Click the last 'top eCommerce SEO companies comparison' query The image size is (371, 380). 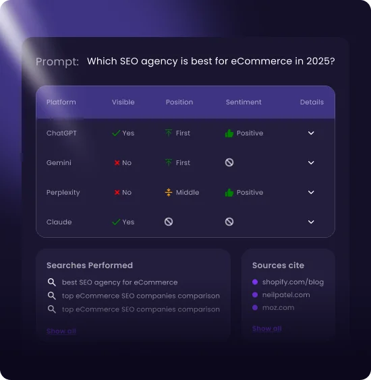(x=141, y=309)
